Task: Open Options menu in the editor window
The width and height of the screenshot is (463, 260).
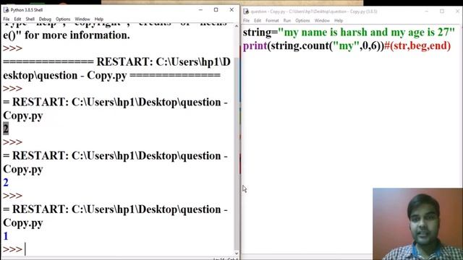Action: pos(302,21)
